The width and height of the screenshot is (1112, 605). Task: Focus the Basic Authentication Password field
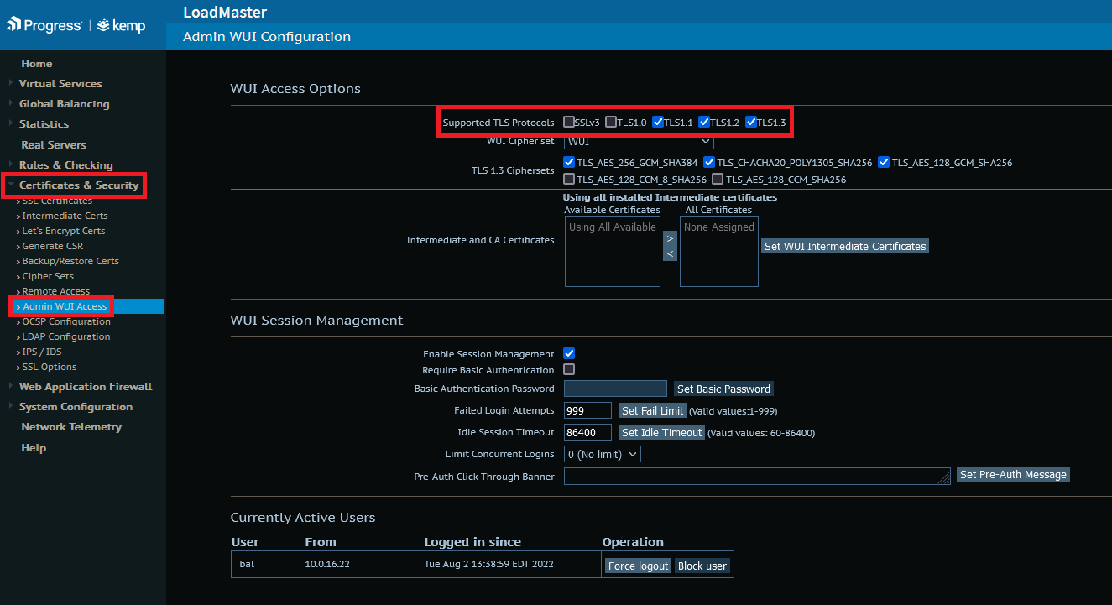point(616,389)
